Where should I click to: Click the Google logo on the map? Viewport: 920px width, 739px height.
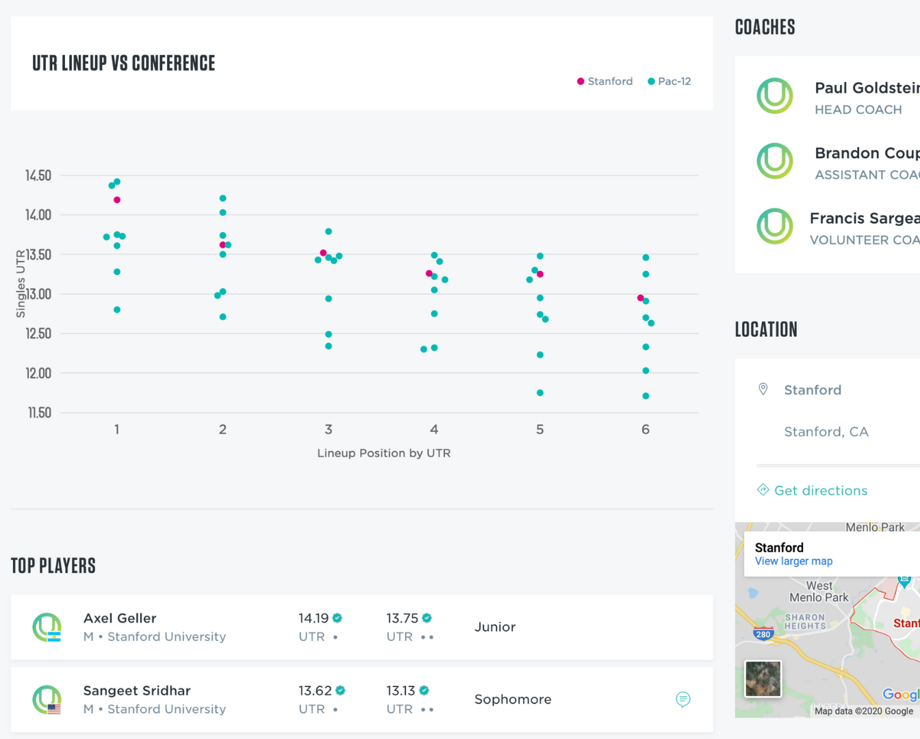click(901, 695)
